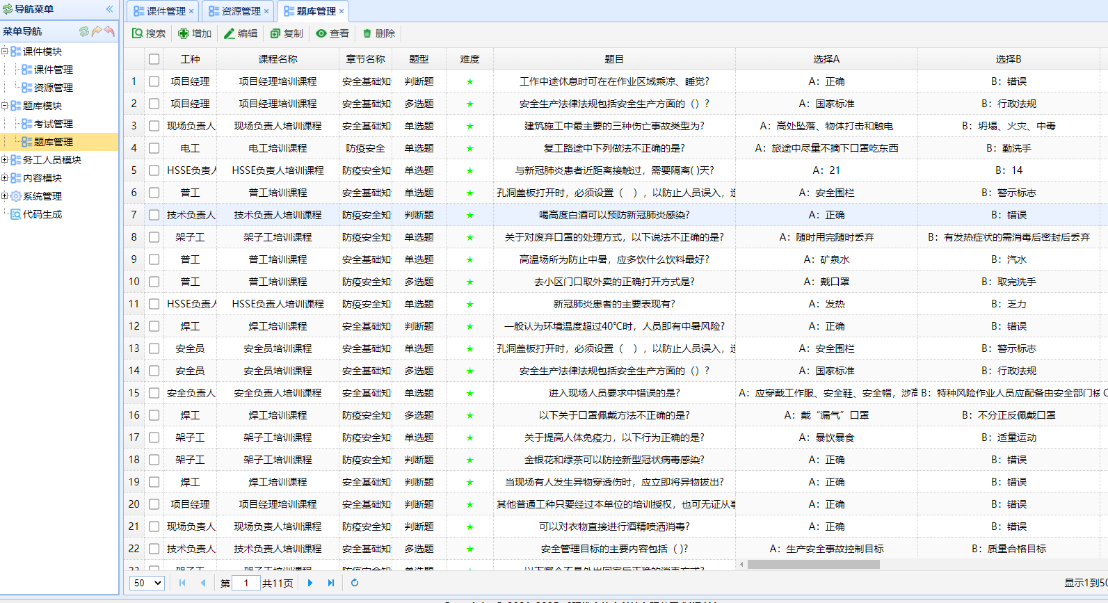Viewport: 1108px width, 603px height.
Task: Check the row 3 checkbox
Action: pyautogui.click(x=154, y=126)
